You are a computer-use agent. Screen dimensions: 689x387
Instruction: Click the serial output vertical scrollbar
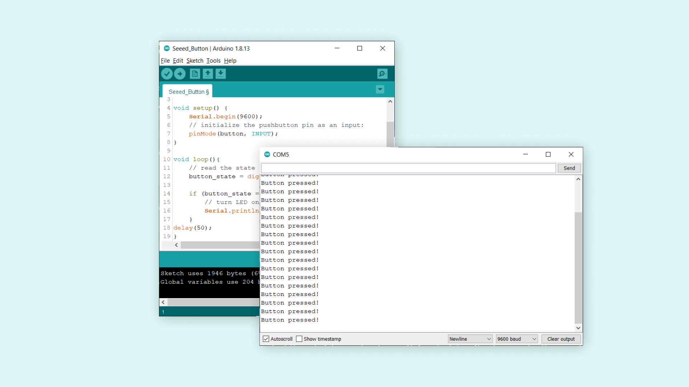(578, 267)
